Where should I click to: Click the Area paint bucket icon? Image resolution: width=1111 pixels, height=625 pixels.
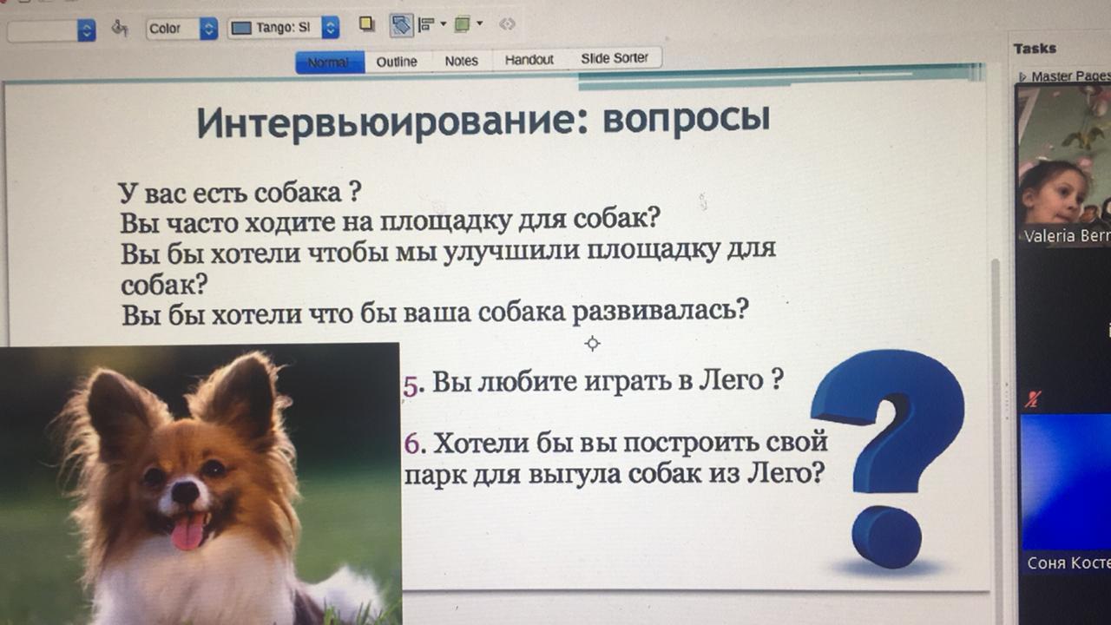[x=120, y=28]
